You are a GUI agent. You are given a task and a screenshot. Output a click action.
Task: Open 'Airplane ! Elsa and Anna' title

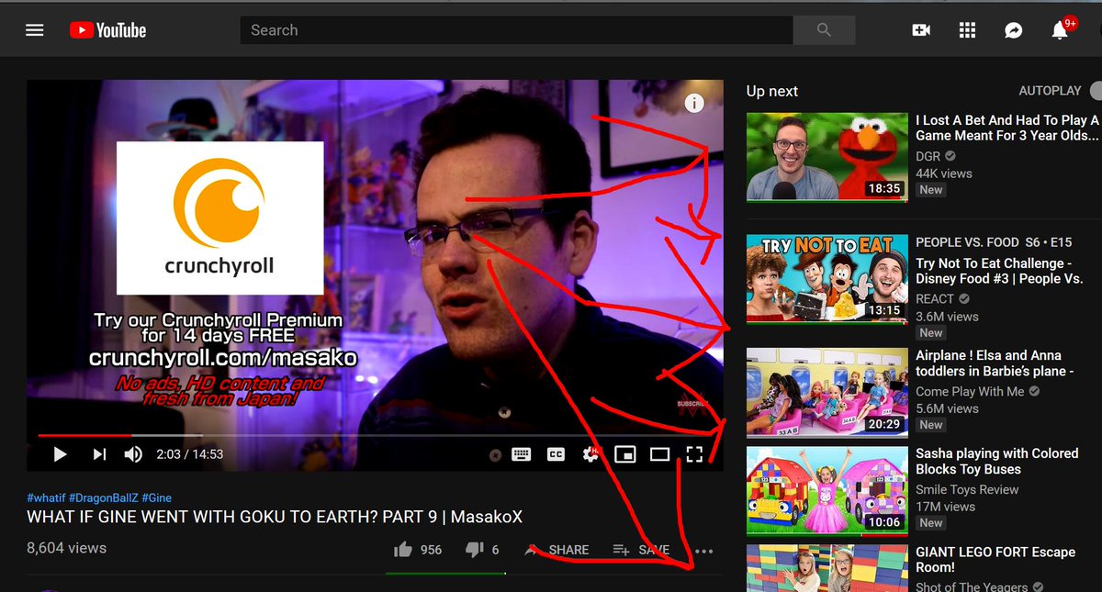(x=995, y=363)
